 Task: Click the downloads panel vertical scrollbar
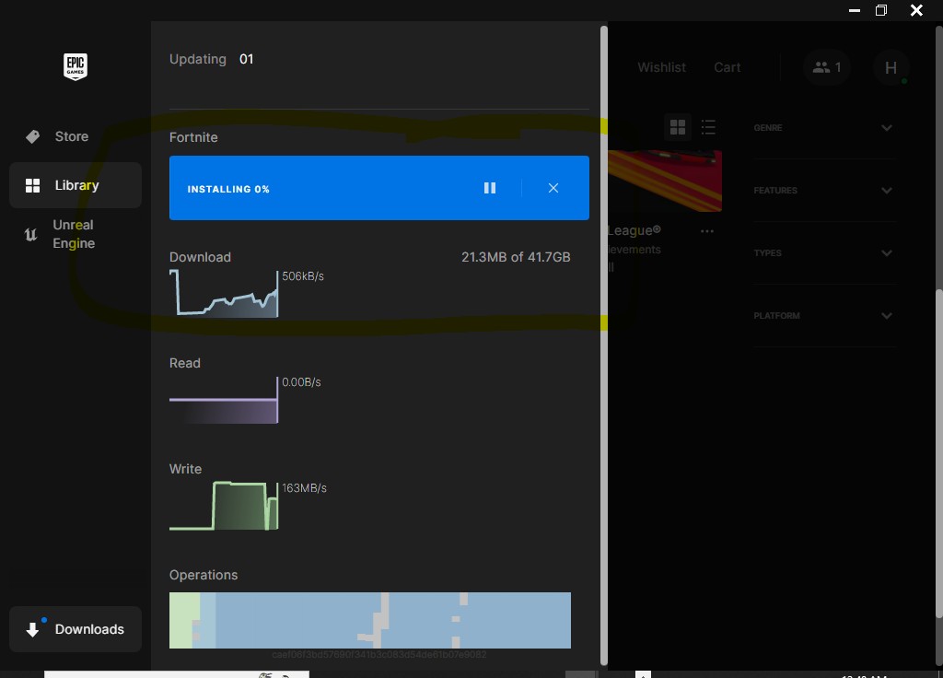[604, 345]
